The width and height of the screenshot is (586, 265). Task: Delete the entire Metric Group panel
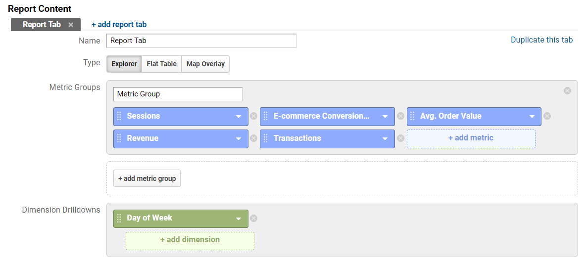(x=567, y=90)
